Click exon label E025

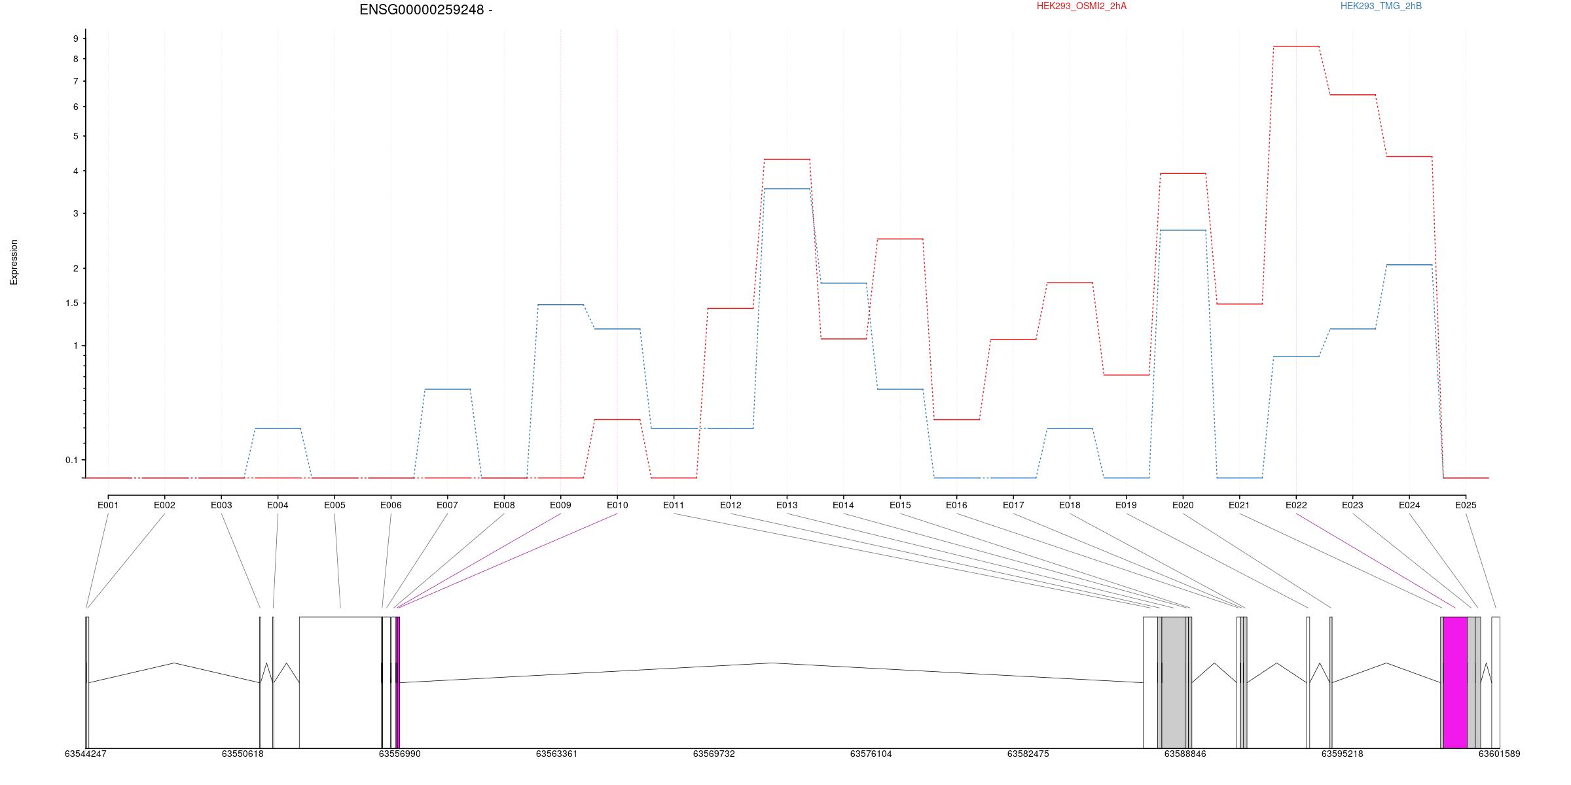click(1466, 505)
